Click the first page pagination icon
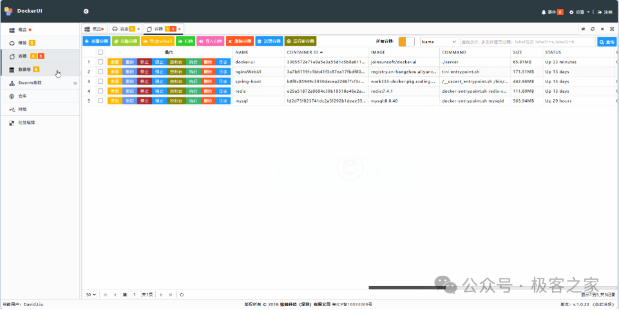 click(106, 295)
